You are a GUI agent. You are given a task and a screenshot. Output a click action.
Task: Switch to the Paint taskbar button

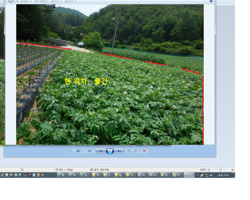click(165, 175)
